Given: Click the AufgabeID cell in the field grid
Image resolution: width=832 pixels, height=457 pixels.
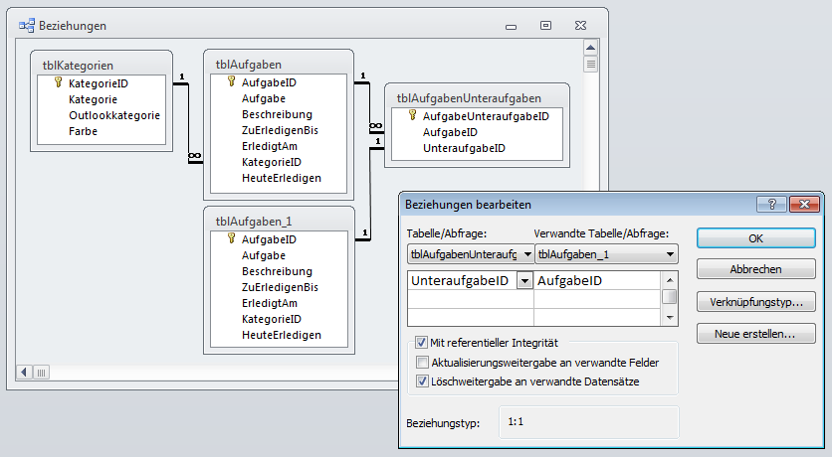Looking at the screenshot, I should [597, 281].
